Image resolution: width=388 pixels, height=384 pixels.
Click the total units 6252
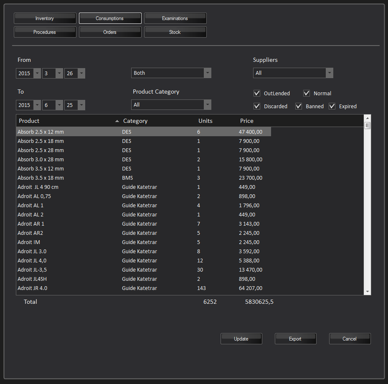pyautogui.click(x=210, y=302)
